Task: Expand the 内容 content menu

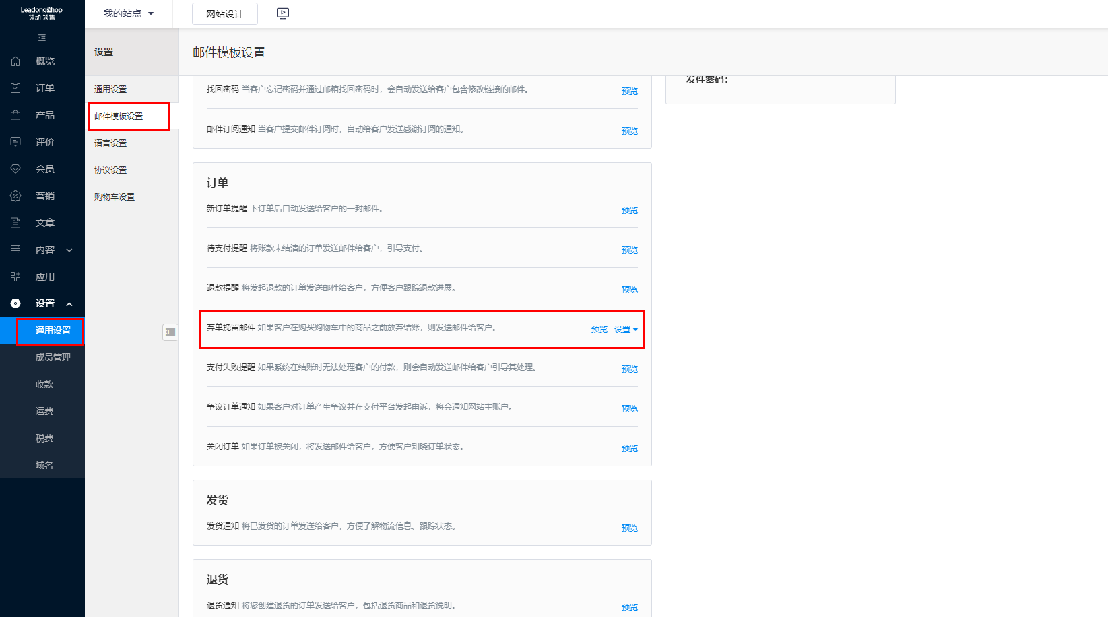Action: pyautogui.click(x=69, y=250)
